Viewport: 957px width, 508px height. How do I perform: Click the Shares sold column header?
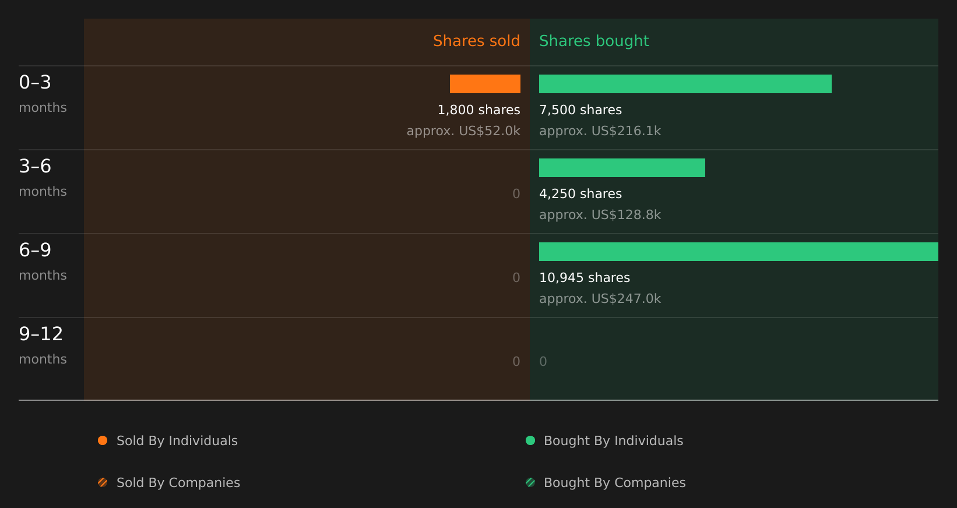point(476,41)
